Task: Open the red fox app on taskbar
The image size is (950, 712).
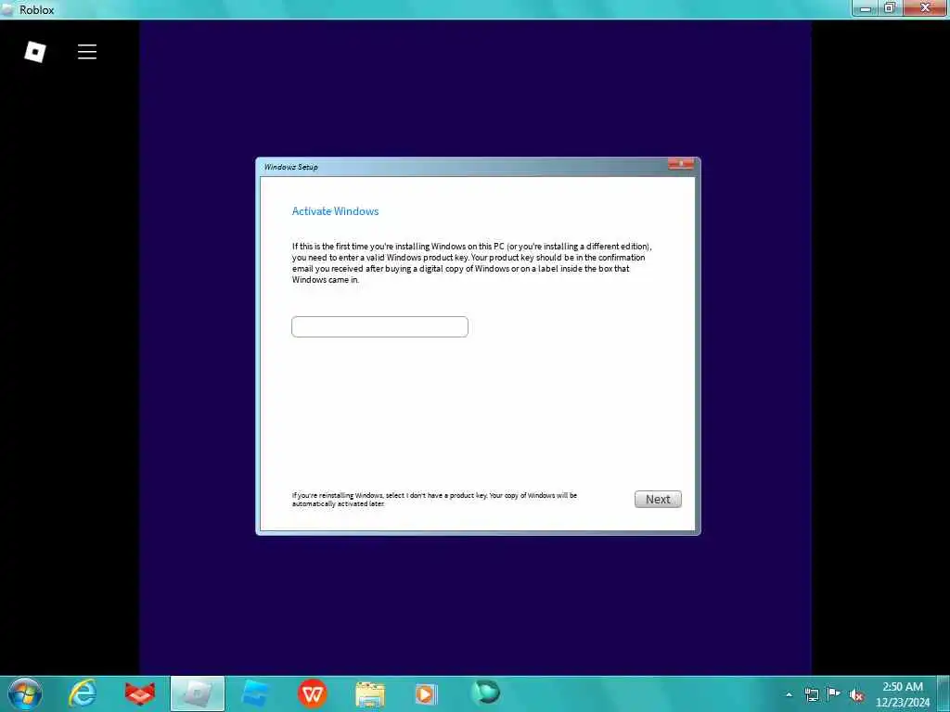Action: coord(140,693)
